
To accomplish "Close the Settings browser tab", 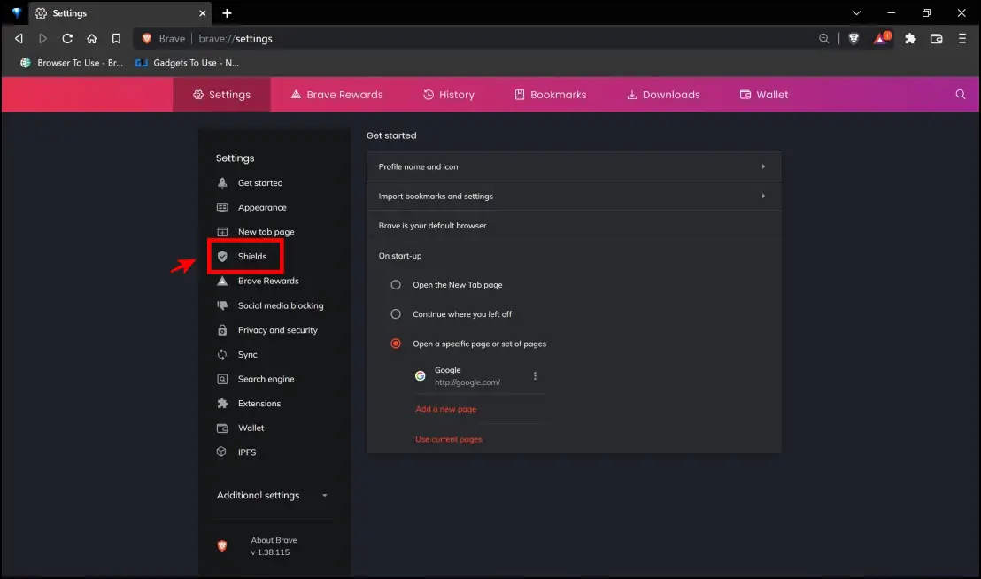I will (x=202, y=13).
